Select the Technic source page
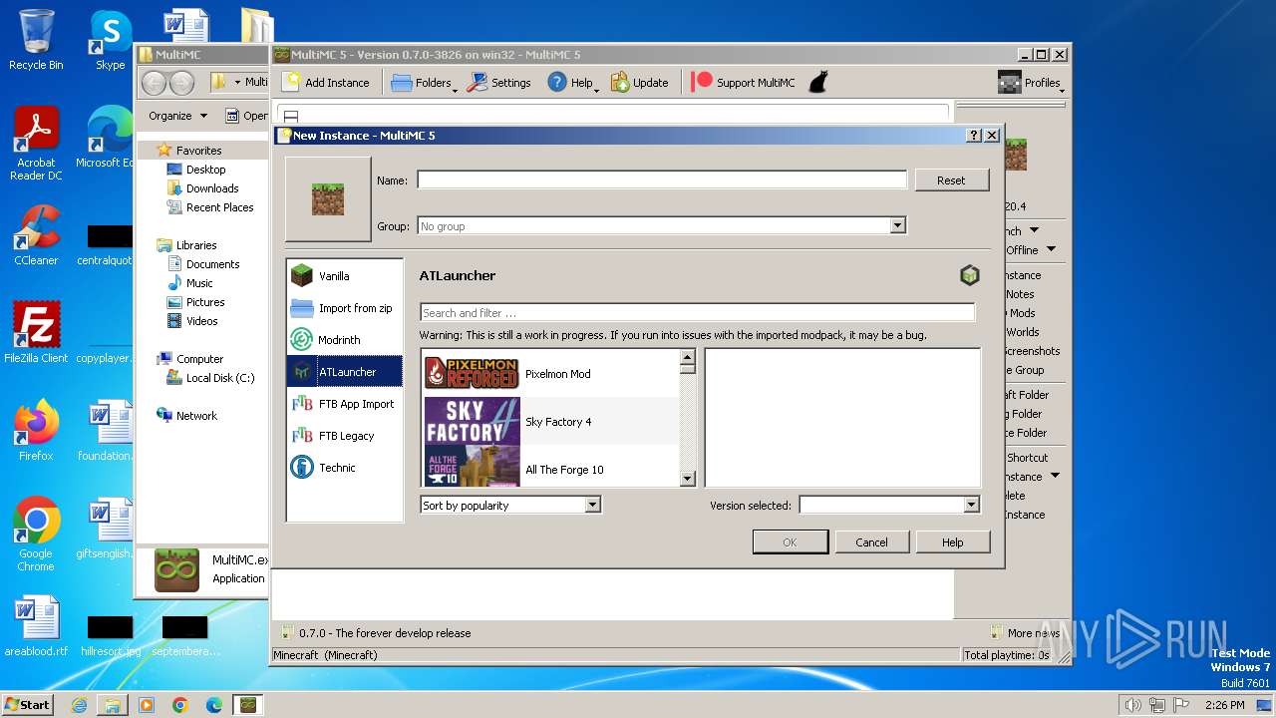 coord(345,468)
